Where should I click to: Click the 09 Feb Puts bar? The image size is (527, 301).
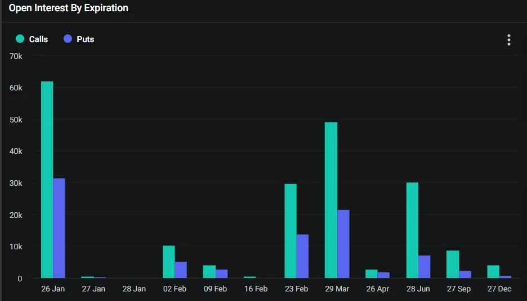[221, 273]
